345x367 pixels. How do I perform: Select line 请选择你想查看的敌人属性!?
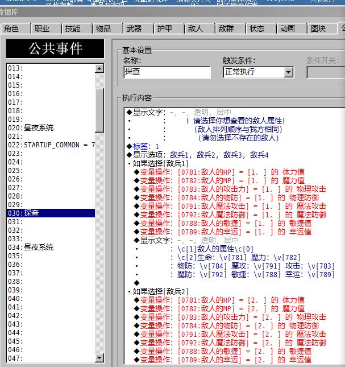point(236,121)
